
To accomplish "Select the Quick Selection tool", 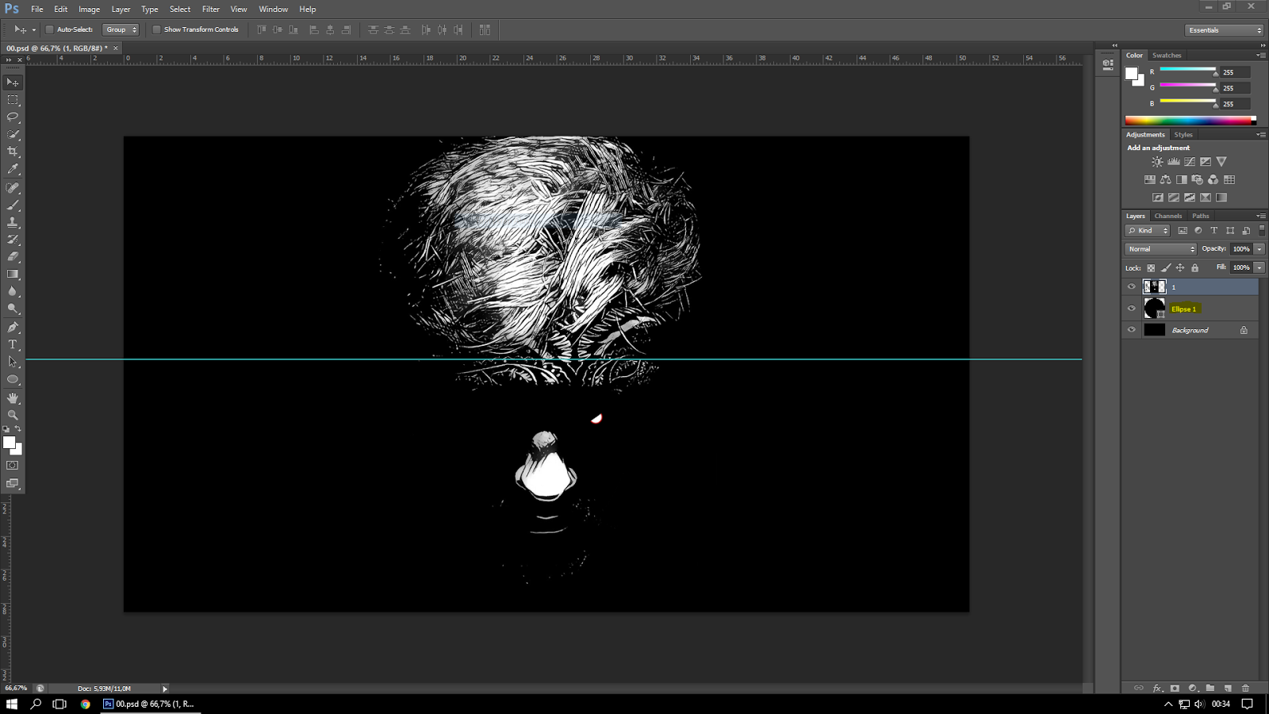I will pos(13,135).
